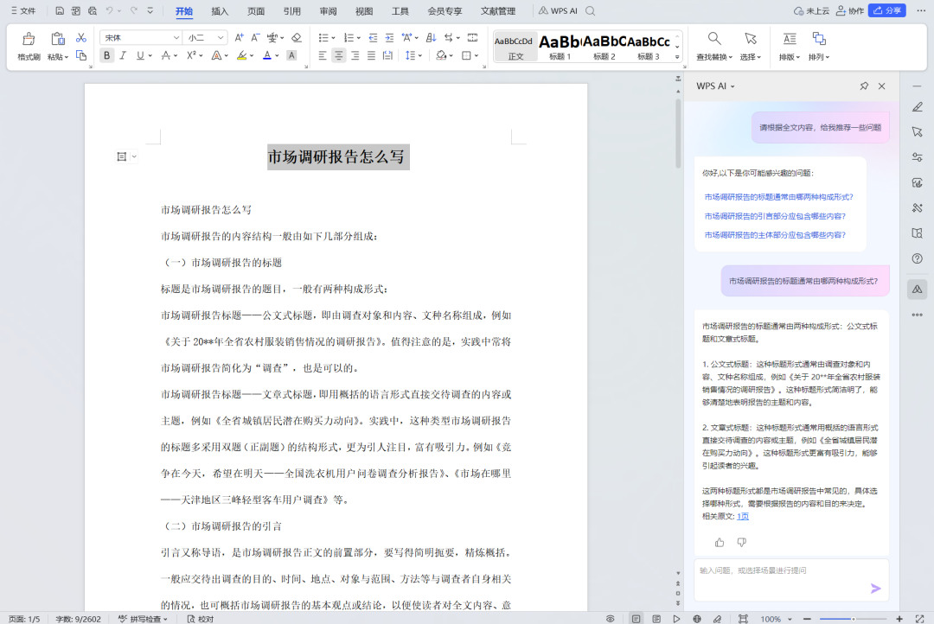Click suggested question about 主体部分
The height and width of the screenshot is (624, 934).
tap(775, 235)
